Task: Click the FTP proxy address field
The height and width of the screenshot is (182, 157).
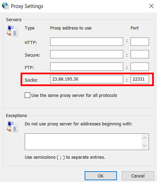Action: [x=87, y=67]
